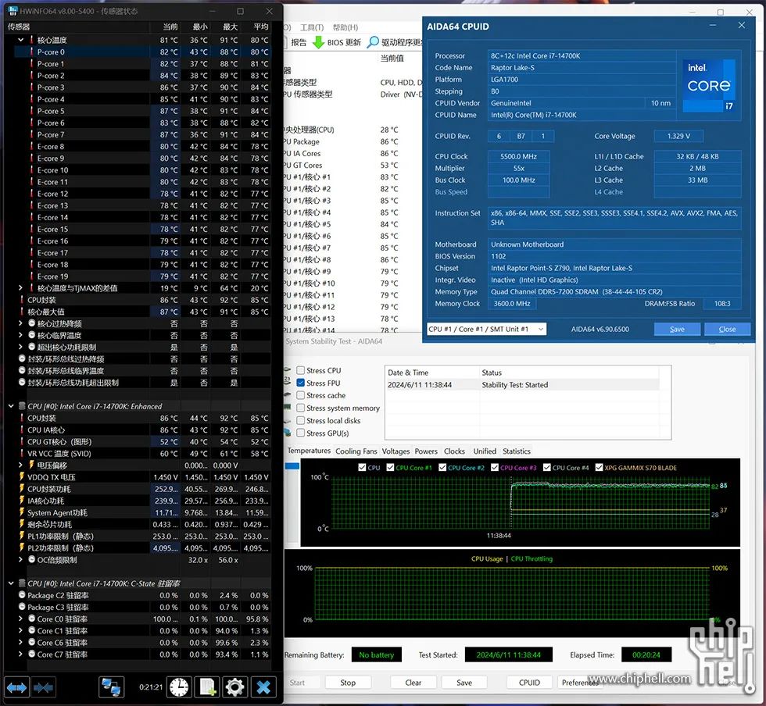This screenshot has width=766, height=706.
Task: Collapse CPU C-State residency section
Action: point(11,583)
